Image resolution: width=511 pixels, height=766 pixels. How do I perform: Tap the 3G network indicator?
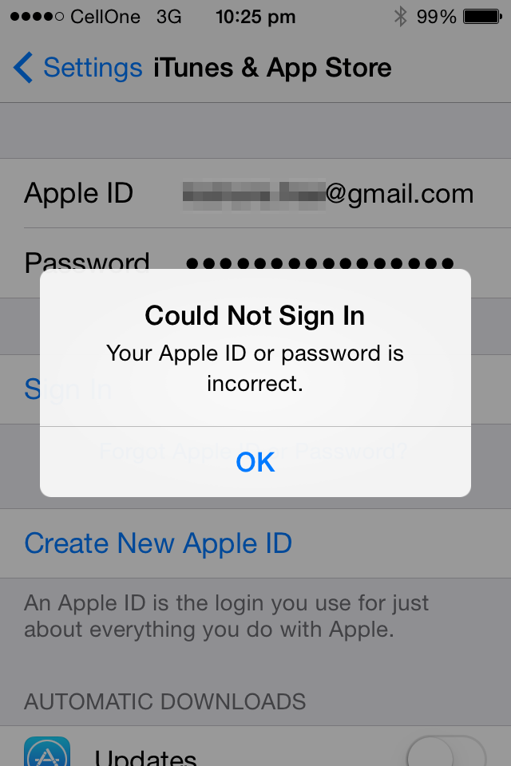point(168,17)
